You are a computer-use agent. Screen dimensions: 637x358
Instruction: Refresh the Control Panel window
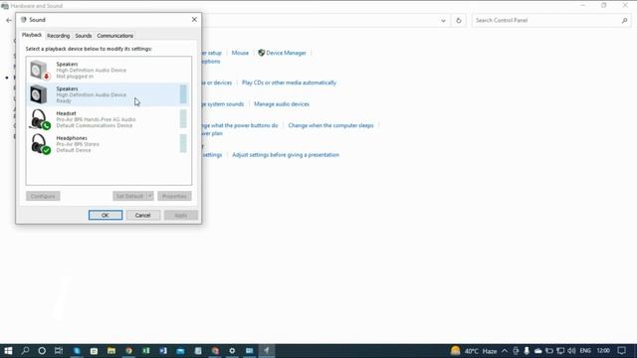tap(459, 20)
